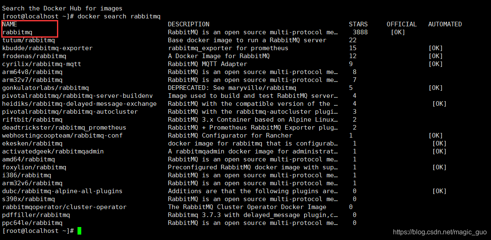Screen dimensions: 491x240
Task: Select the frodenas/rabbitmq image name
Action: (x=34, y=56)
